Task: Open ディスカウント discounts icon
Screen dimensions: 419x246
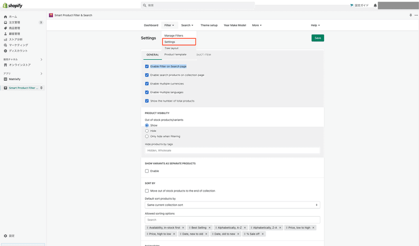Action: click(5, 51)
